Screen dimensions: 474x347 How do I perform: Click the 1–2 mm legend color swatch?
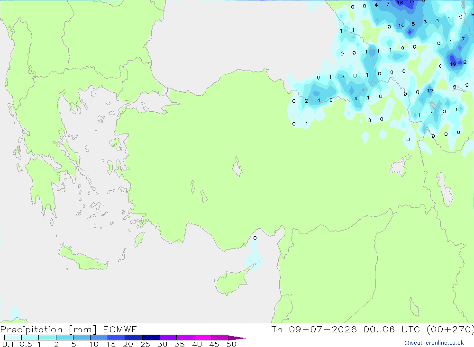pos(47,338)
